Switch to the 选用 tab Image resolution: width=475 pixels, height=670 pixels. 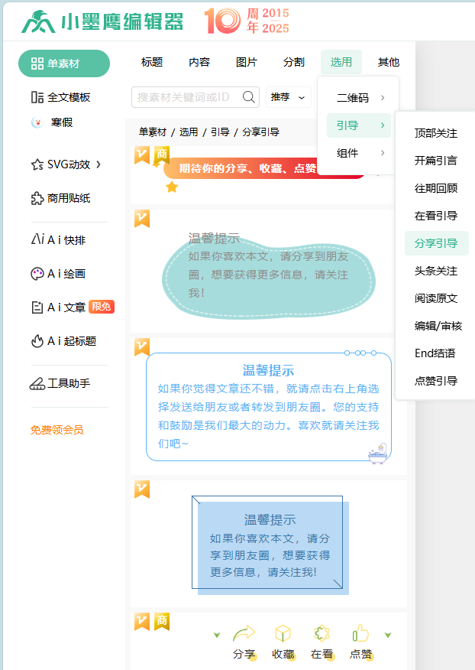click(x=341, y=63)
